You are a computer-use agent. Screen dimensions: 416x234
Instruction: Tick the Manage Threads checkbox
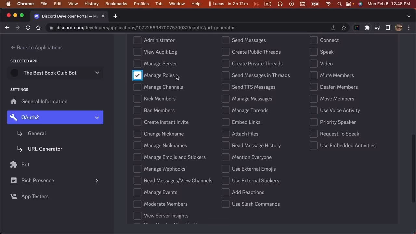pos(226,110)
